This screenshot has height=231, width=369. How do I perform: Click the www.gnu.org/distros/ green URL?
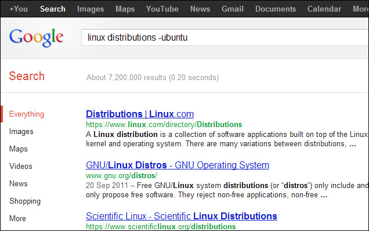121,176
